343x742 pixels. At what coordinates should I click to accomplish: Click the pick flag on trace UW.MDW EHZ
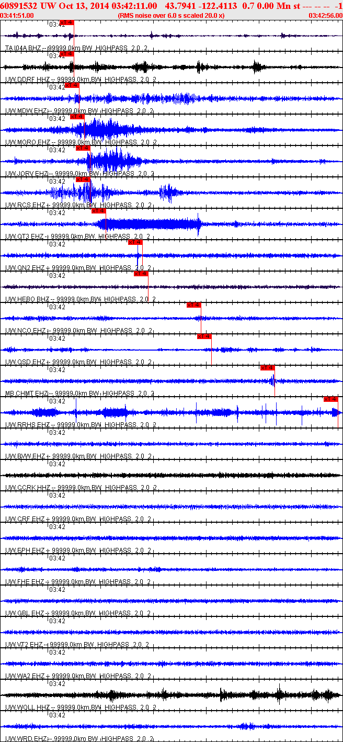point(72,85)
